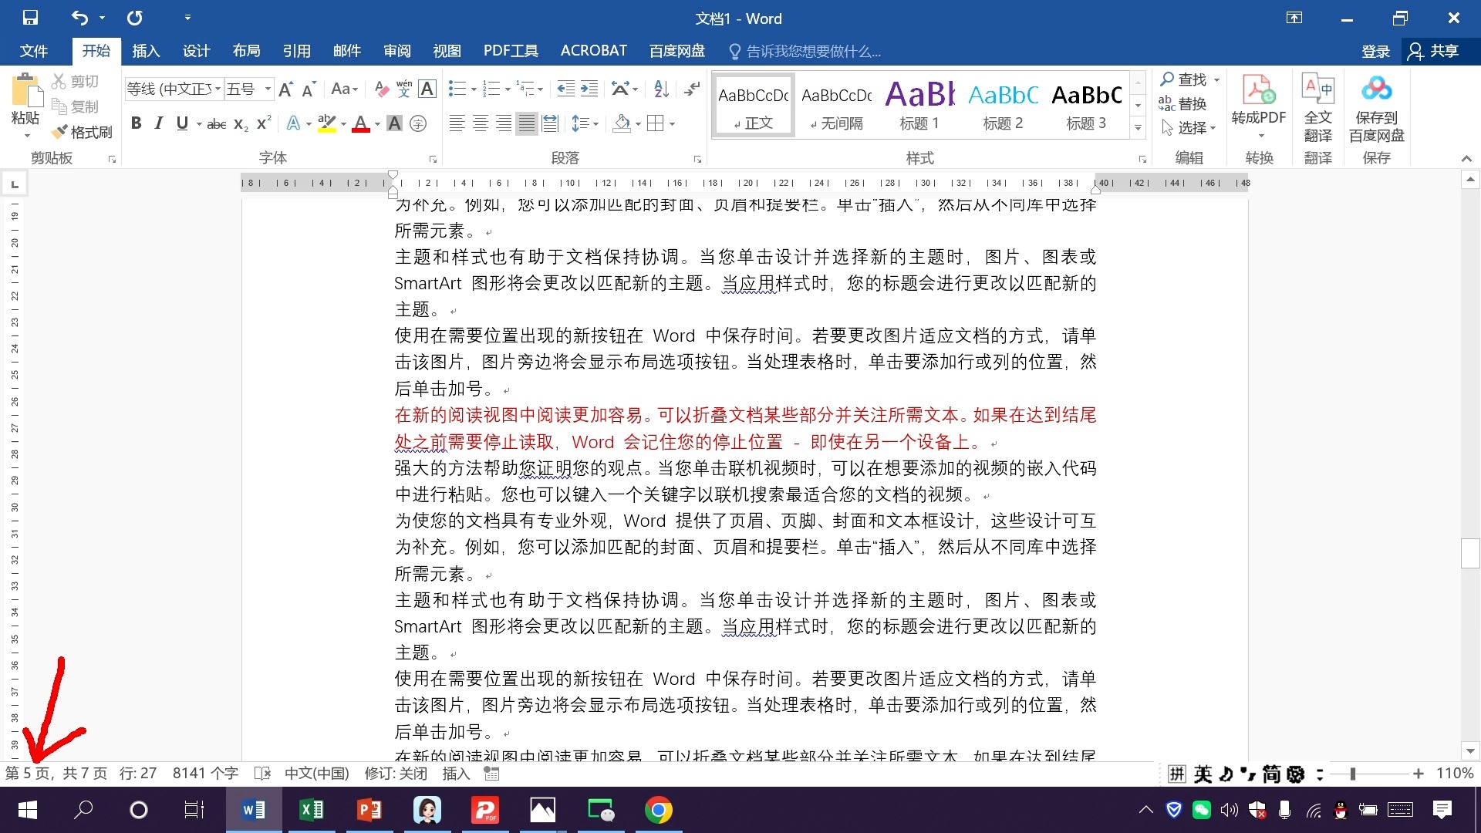The width and height of the screenshot is (1481, 833).
Task: Open PowerPoint from the taskbar
Action: [369, 810]
